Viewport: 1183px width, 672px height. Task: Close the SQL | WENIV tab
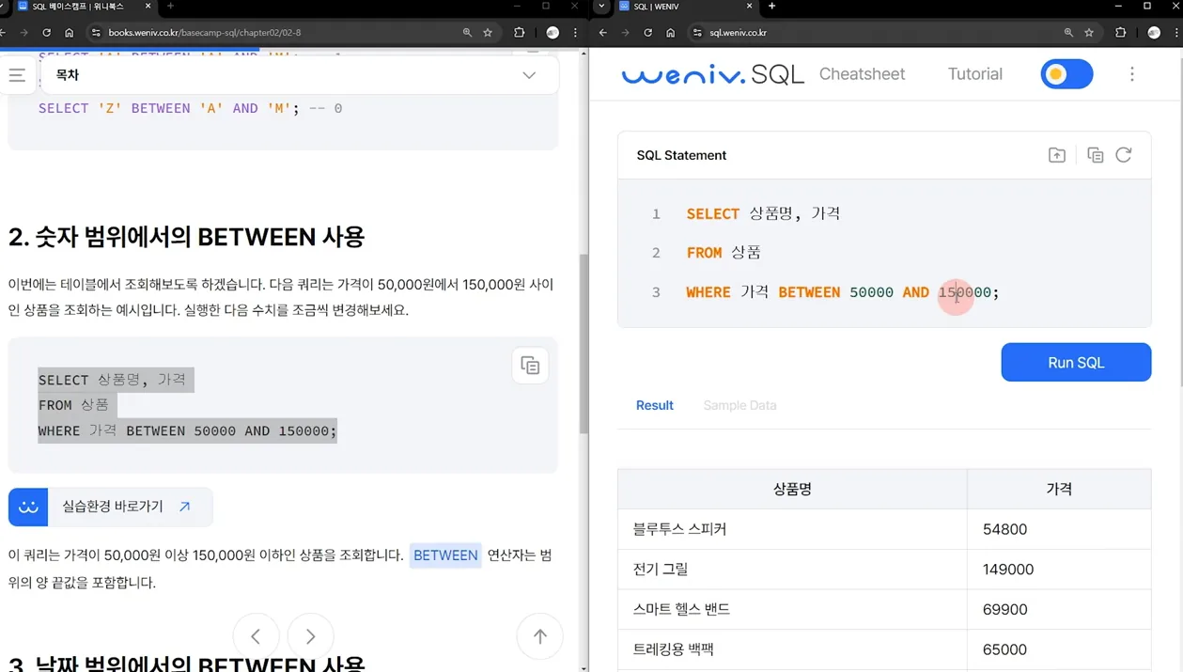pos(749,6)
